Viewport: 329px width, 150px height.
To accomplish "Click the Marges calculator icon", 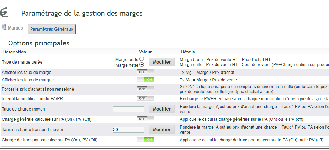I will [4, 27].
